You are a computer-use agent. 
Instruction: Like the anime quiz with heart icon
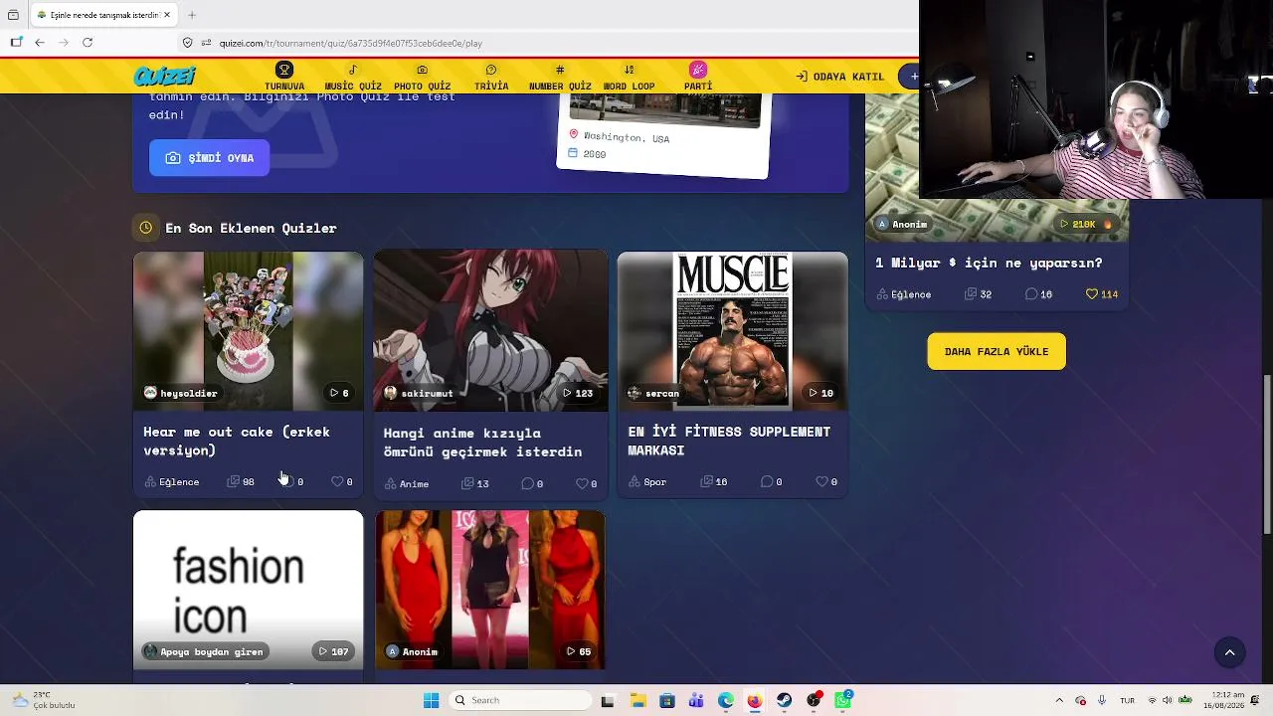587,483
